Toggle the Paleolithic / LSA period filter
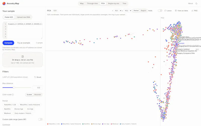 (10, 105)
